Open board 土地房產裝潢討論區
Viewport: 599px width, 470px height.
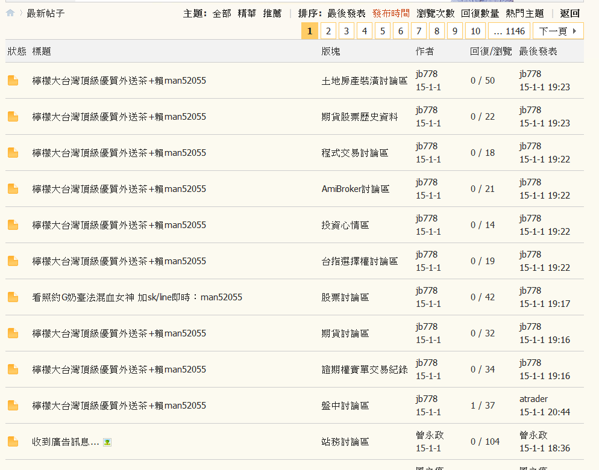[x=365, y=81]
